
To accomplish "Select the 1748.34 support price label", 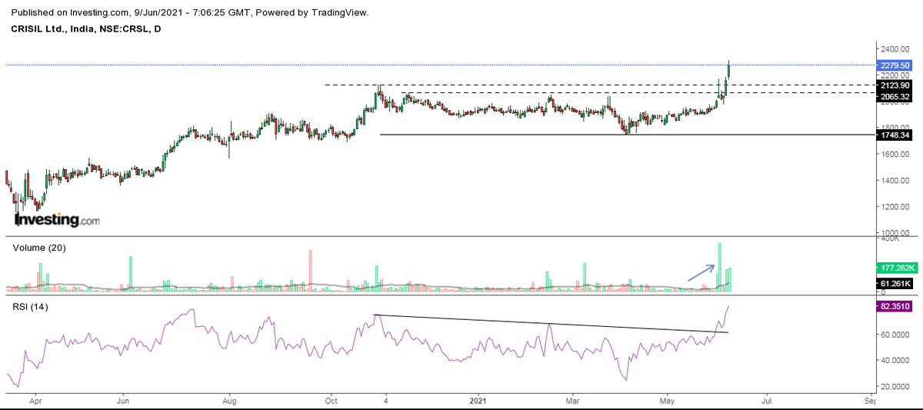I will pos(895,135).
